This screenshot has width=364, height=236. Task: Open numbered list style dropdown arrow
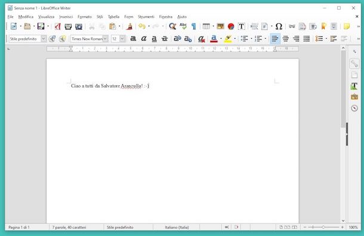pyautogui.click(x=266, y=39)
